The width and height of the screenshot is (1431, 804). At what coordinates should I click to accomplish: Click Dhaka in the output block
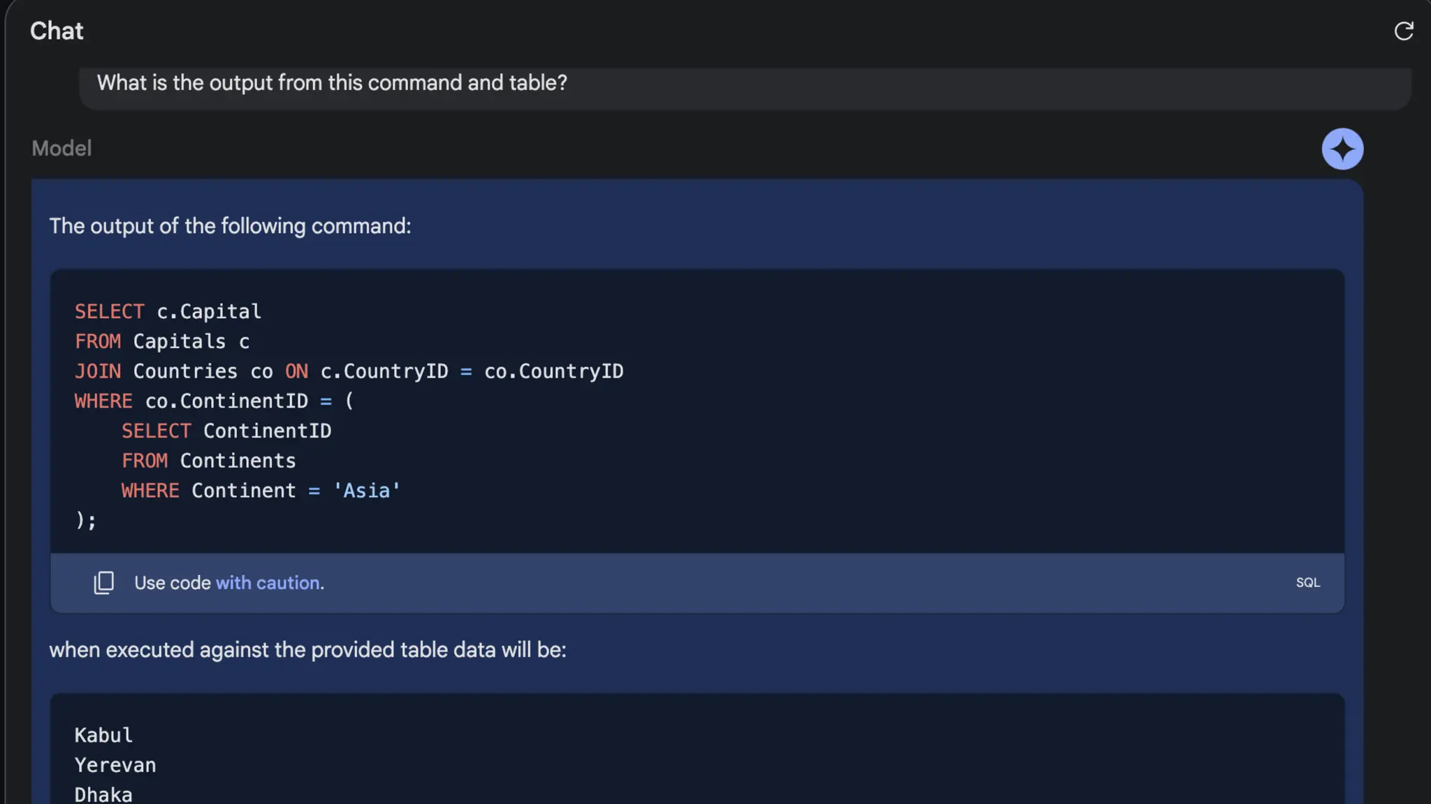[x=103, y=794]
